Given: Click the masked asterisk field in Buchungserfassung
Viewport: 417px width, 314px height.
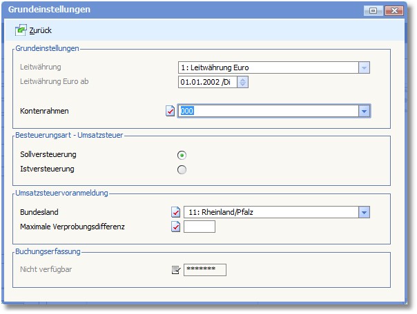Looking at the screenshot, I should 204,269.
